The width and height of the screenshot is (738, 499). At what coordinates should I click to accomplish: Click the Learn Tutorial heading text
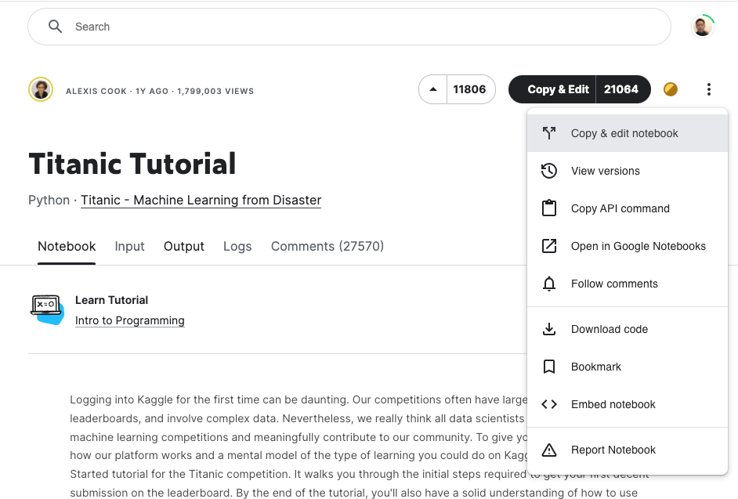coord(111,300)
